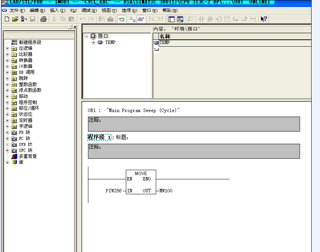The image size is (320, 252).
Task: Select the 整数函数 catalog entry
Action: (28, 85)
